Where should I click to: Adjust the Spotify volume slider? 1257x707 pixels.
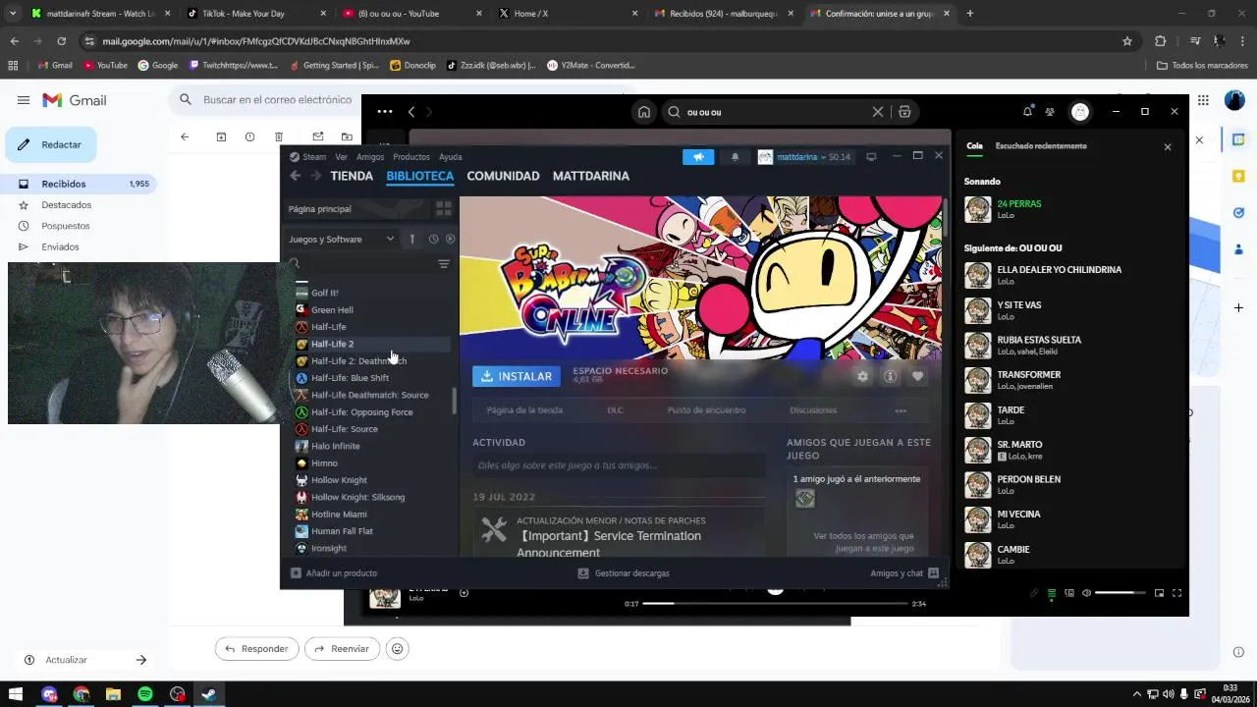tap(1120, 593)
